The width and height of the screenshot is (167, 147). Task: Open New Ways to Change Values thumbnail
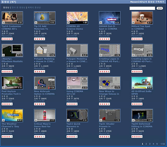pos(110,83)
